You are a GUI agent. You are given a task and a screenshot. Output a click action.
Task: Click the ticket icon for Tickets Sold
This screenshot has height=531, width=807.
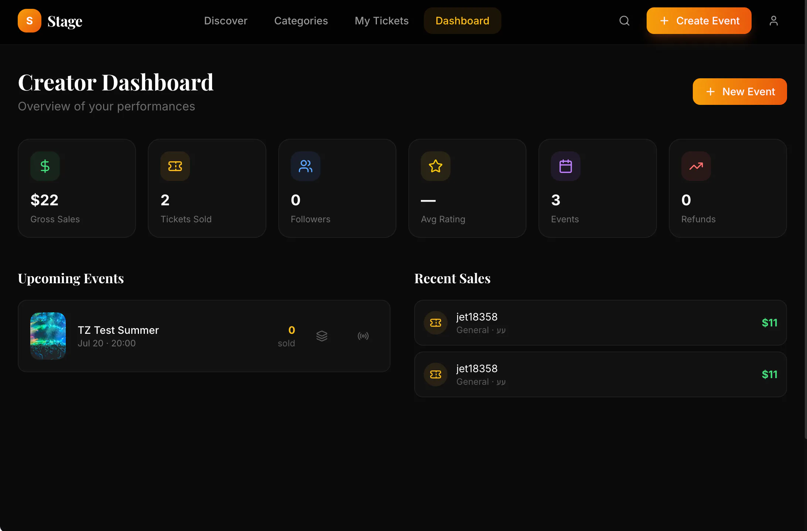point(175,166)
